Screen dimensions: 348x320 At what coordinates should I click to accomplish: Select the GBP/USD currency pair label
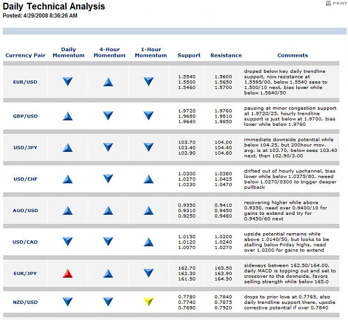point(25,116)
